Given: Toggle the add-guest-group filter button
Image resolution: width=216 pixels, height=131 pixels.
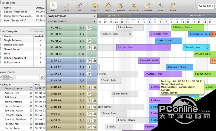Looking at the screenshot, I should pyautogui.click(x=11, y=78).
